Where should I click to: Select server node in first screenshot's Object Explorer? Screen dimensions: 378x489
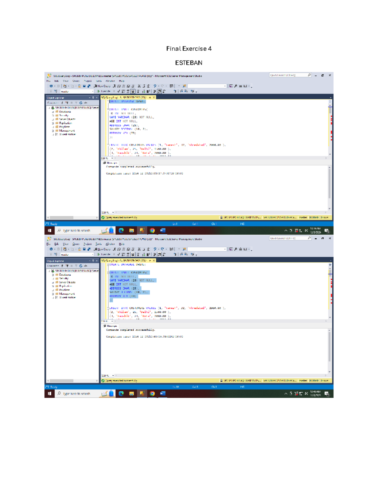point(75,108)
